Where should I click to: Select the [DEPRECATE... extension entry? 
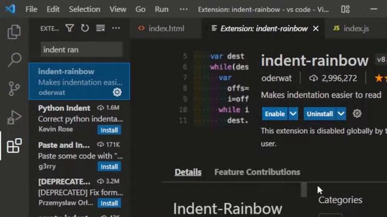(79, 192)
